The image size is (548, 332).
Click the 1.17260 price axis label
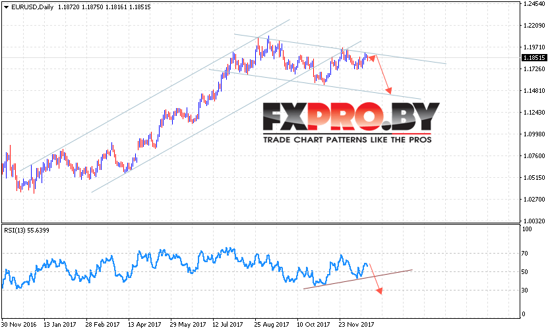pyautogui.click(x=534, y=69)
